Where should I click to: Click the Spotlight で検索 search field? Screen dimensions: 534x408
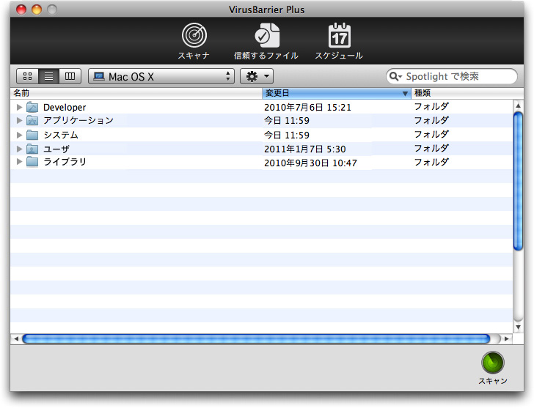[x=452, y=76]
